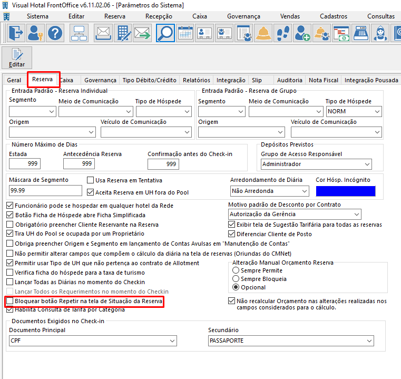
Task: Click the Editar button
Action: point(17,57)
